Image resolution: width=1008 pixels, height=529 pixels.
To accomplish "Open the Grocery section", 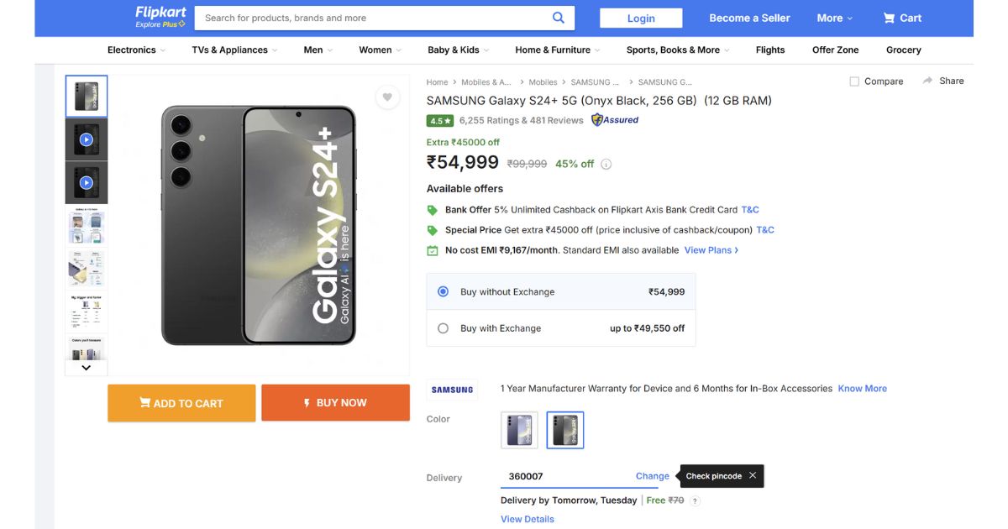I will point(903,50).
